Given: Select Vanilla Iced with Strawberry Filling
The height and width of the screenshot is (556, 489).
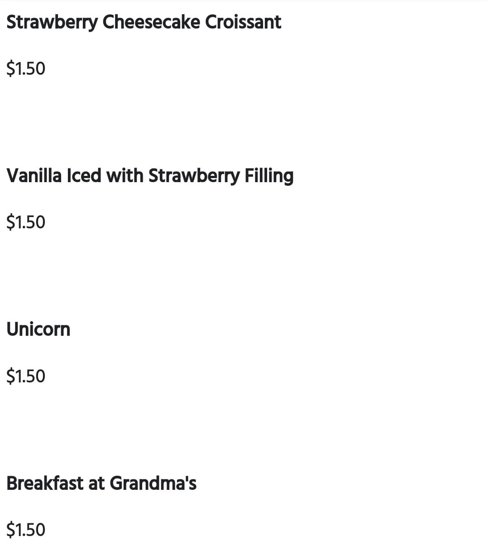Looking at the screenshot, I should click(150, 176).
